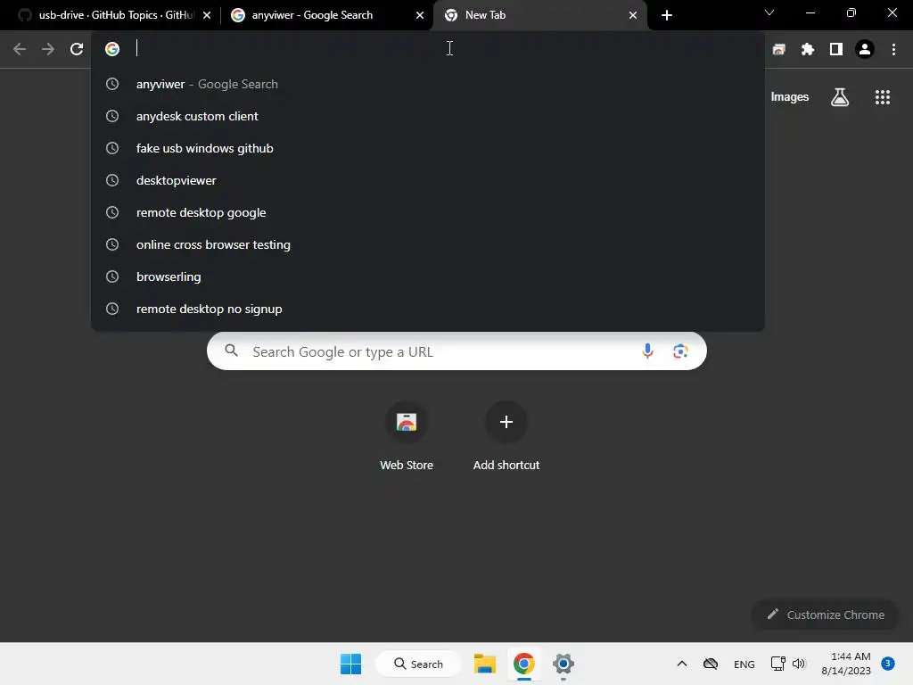Image resolution: width=913 pixels, height=685 pixels.
Task: Click the Images link
Action: coord(790,96)
